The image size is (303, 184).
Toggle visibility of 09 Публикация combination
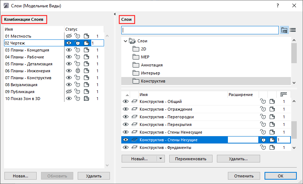(69, 92)
